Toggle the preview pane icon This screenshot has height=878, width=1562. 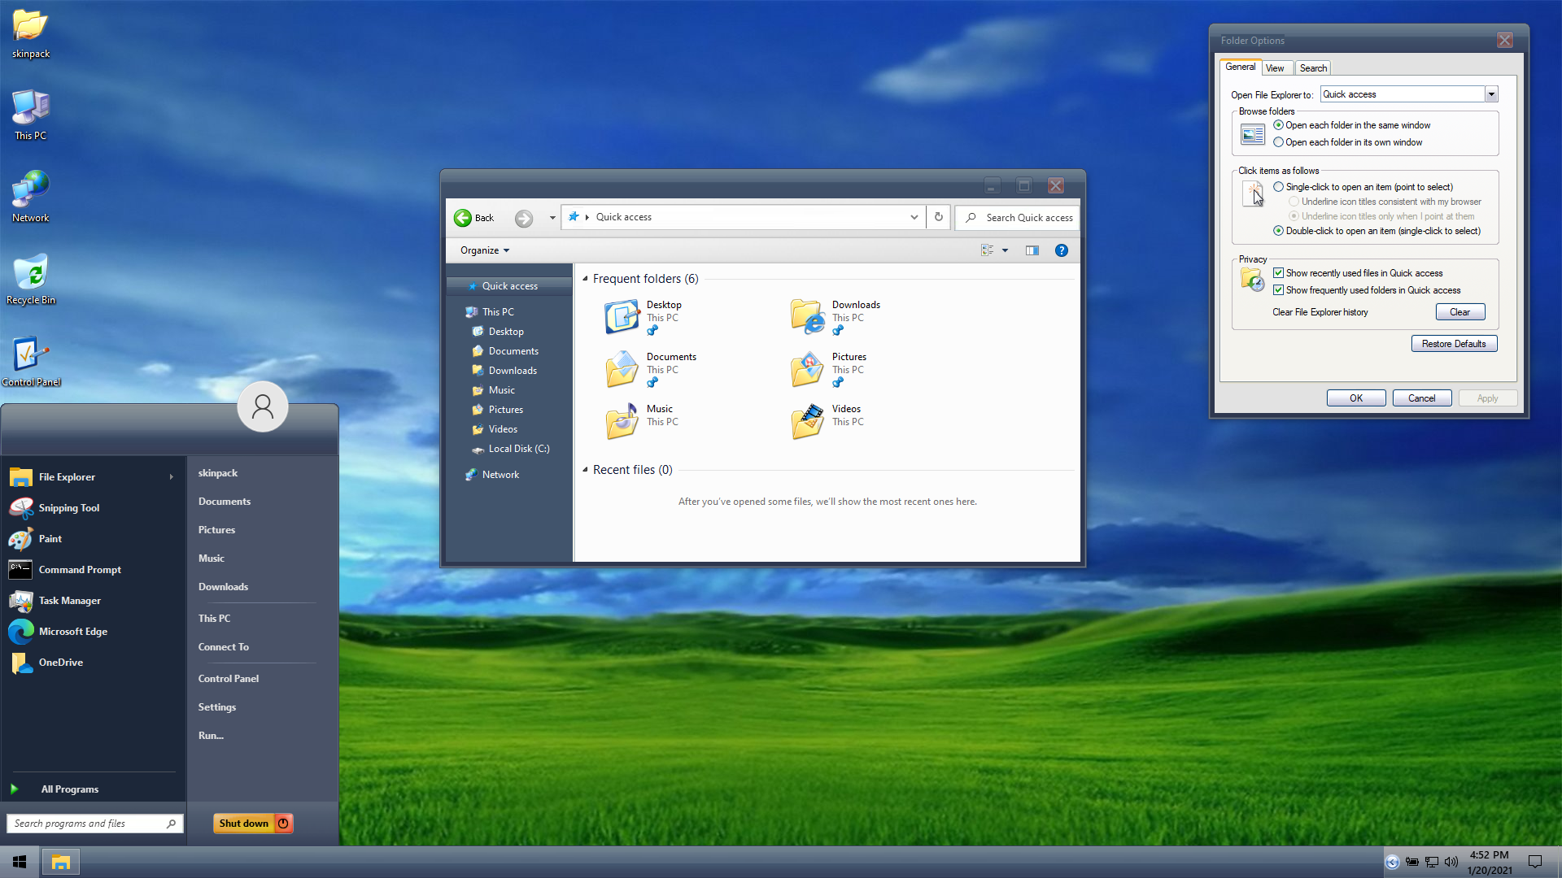tap(1032, 250)
